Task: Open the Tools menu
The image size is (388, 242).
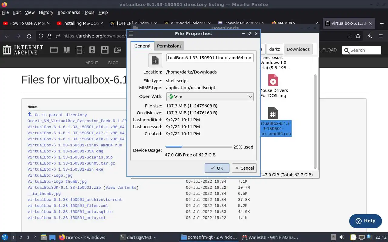Action: pyautogui.click(x=89, y=12)
